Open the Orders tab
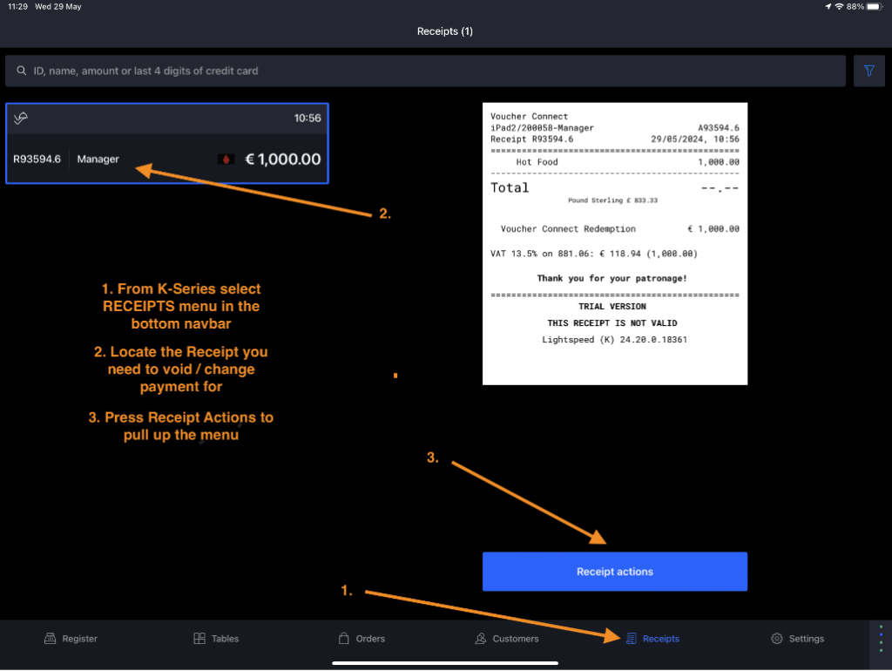892x671 pixels. 362,639
